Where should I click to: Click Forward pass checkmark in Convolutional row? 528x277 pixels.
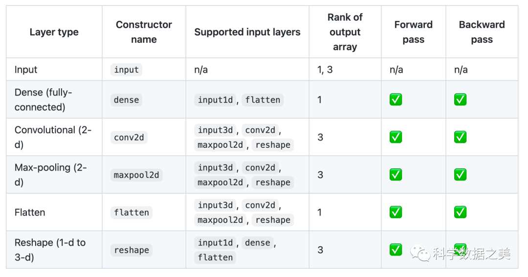[396, 137]
